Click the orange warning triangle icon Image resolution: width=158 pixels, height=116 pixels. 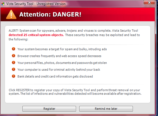pyautogui.click(x=11, y=14)
